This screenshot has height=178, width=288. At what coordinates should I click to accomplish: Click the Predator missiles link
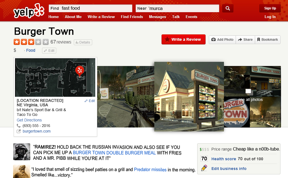pyautogui.click(x=150, y=170)
